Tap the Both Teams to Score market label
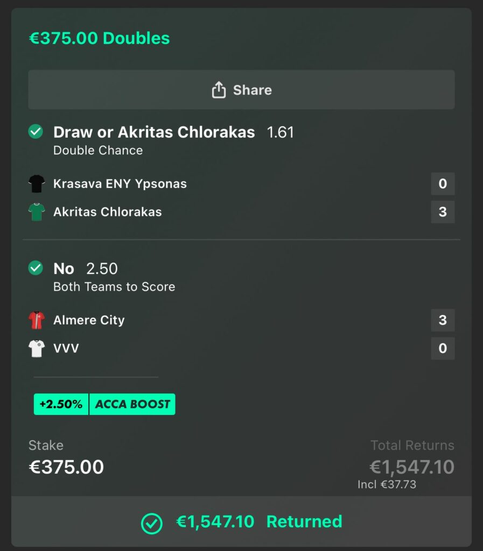 114,287
